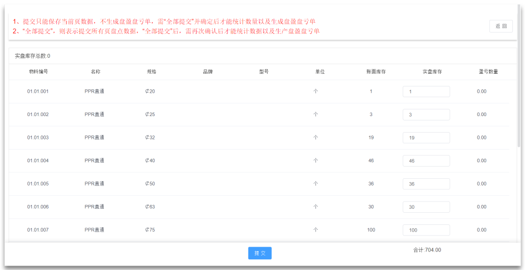Image resolution: width=525 pixels, height=270 pixels.
Task: Click the 盈亏数量 column header
Action: pyautogui.click(x=488, y=71)
